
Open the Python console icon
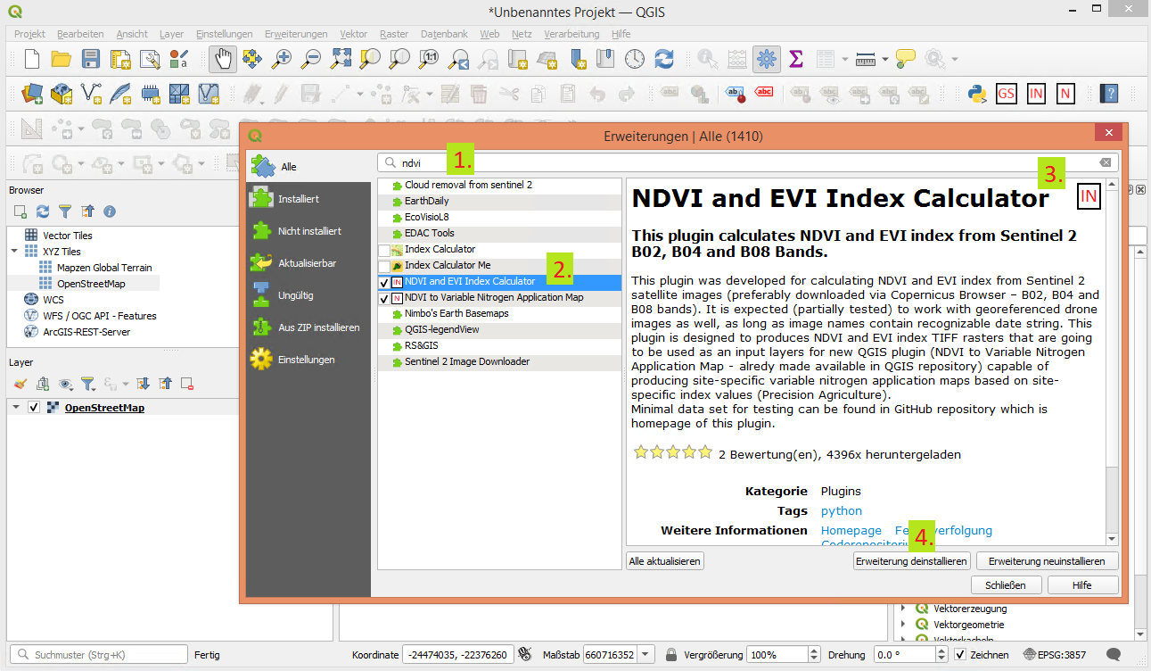pyautogui.click(x=976, y=93)
